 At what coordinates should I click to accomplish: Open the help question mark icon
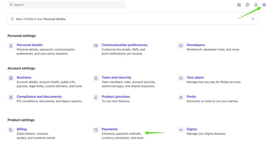pyautogui.click(x=247, y=5)
